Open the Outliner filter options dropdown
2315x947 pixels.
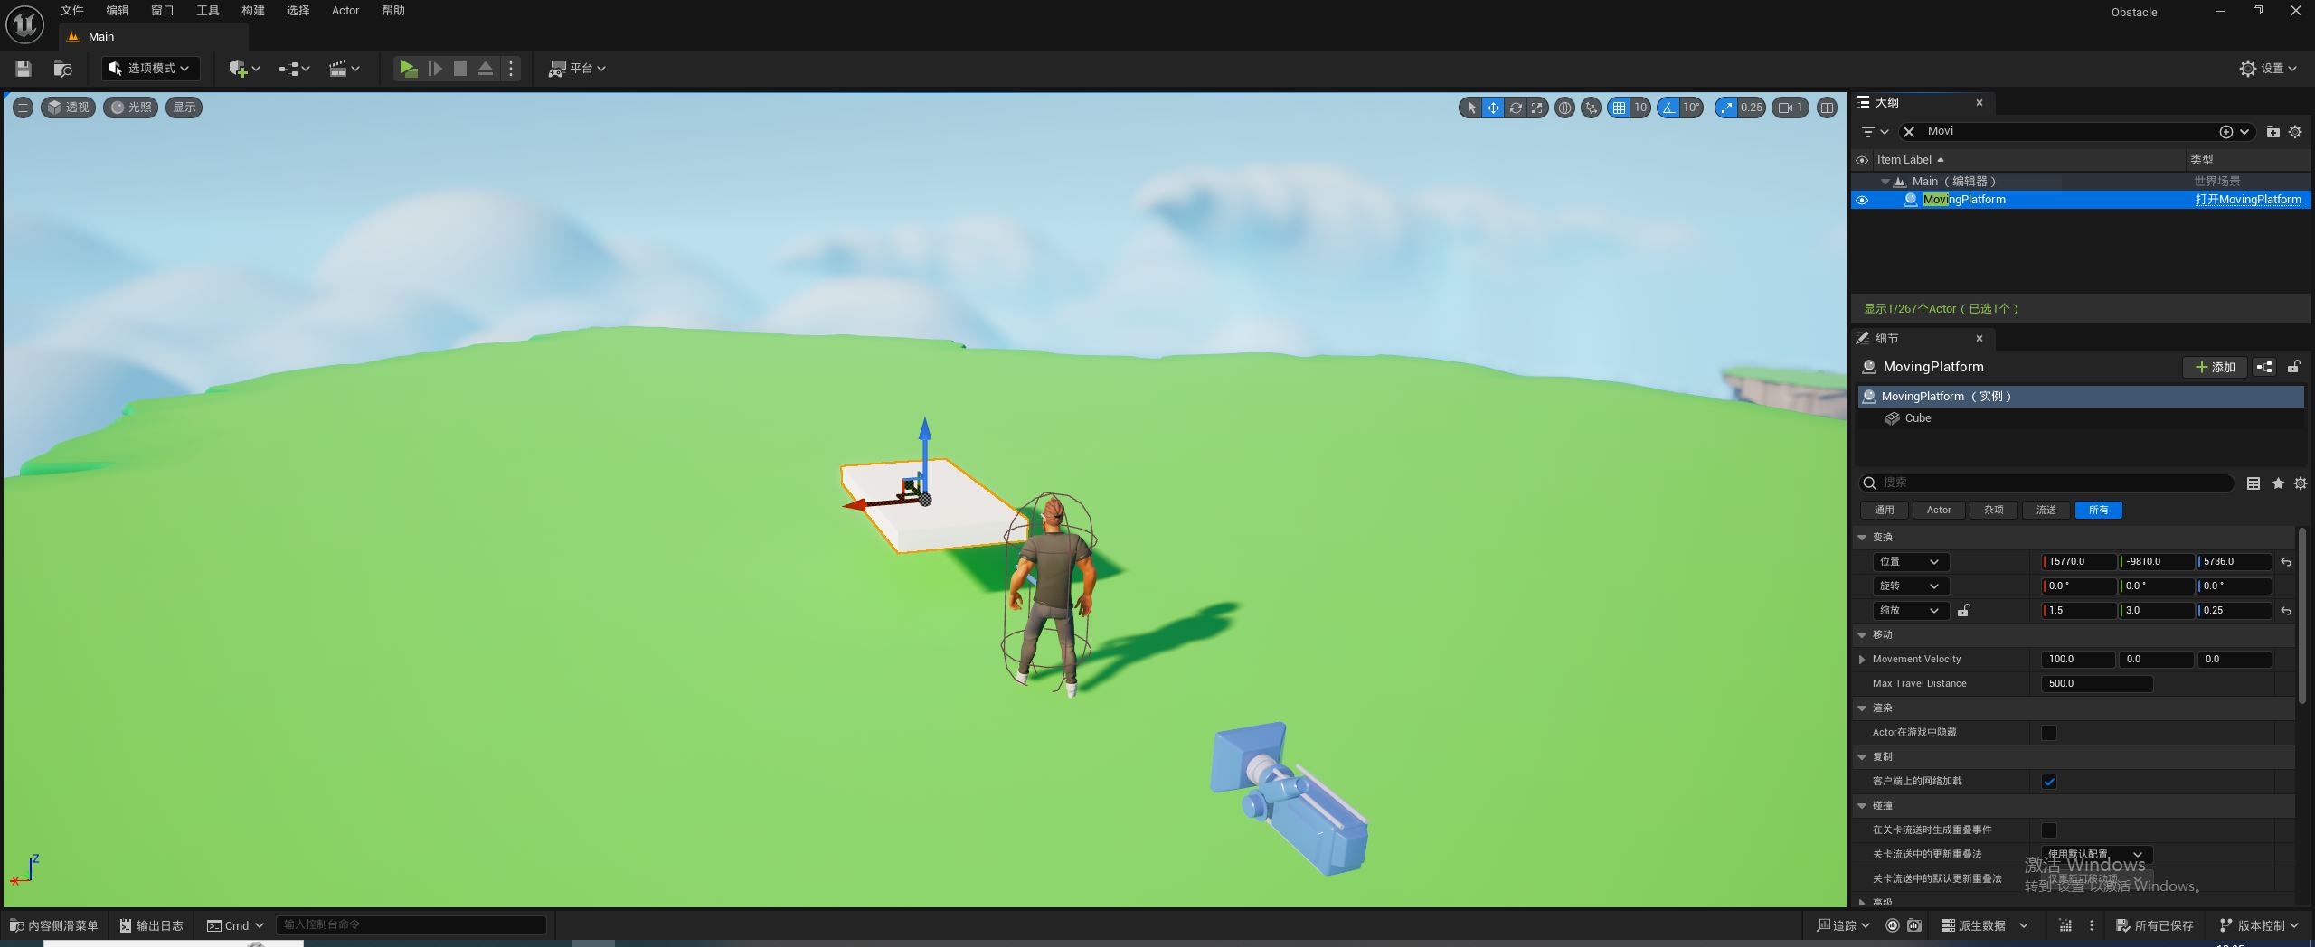pos(1875,132)
